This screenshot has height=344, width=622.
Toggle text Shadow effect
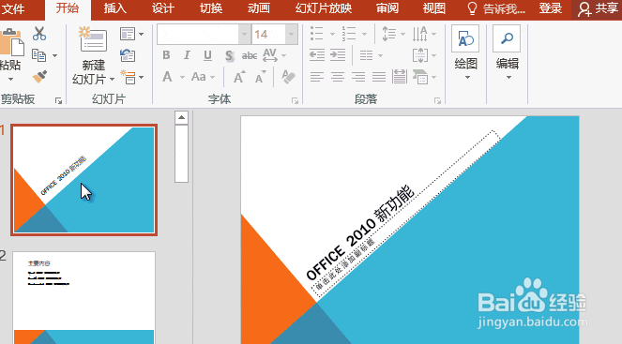[x=229, y=56]
